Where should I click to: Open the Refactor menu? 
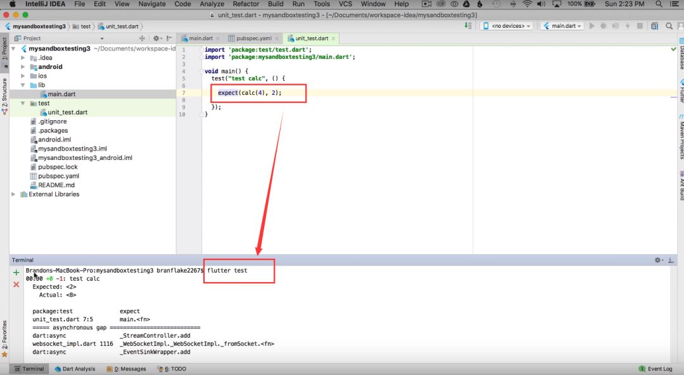[x=246, y=4]
